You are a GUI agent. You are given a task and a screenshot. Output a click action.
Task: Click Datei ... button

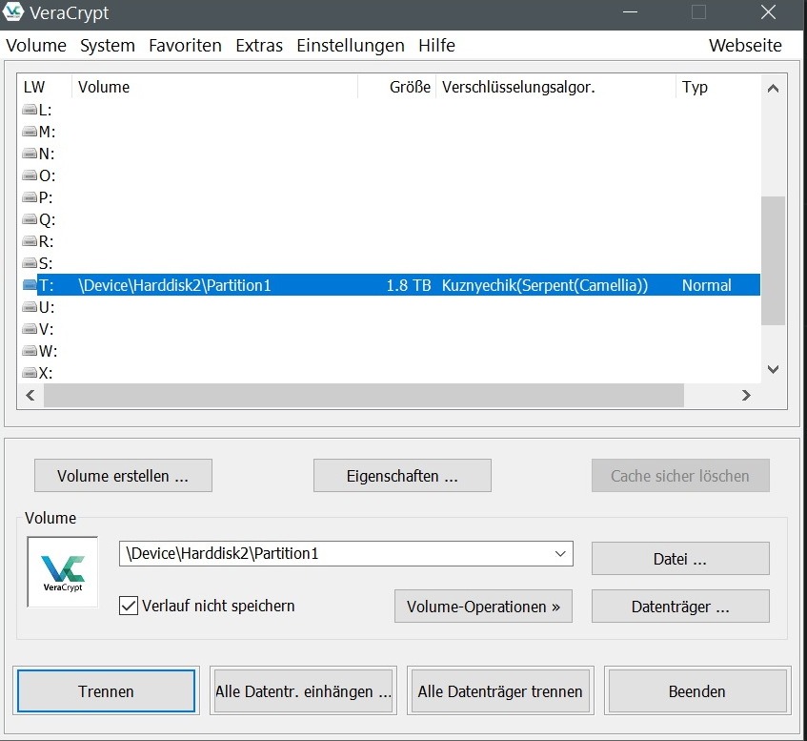point(680,559)
